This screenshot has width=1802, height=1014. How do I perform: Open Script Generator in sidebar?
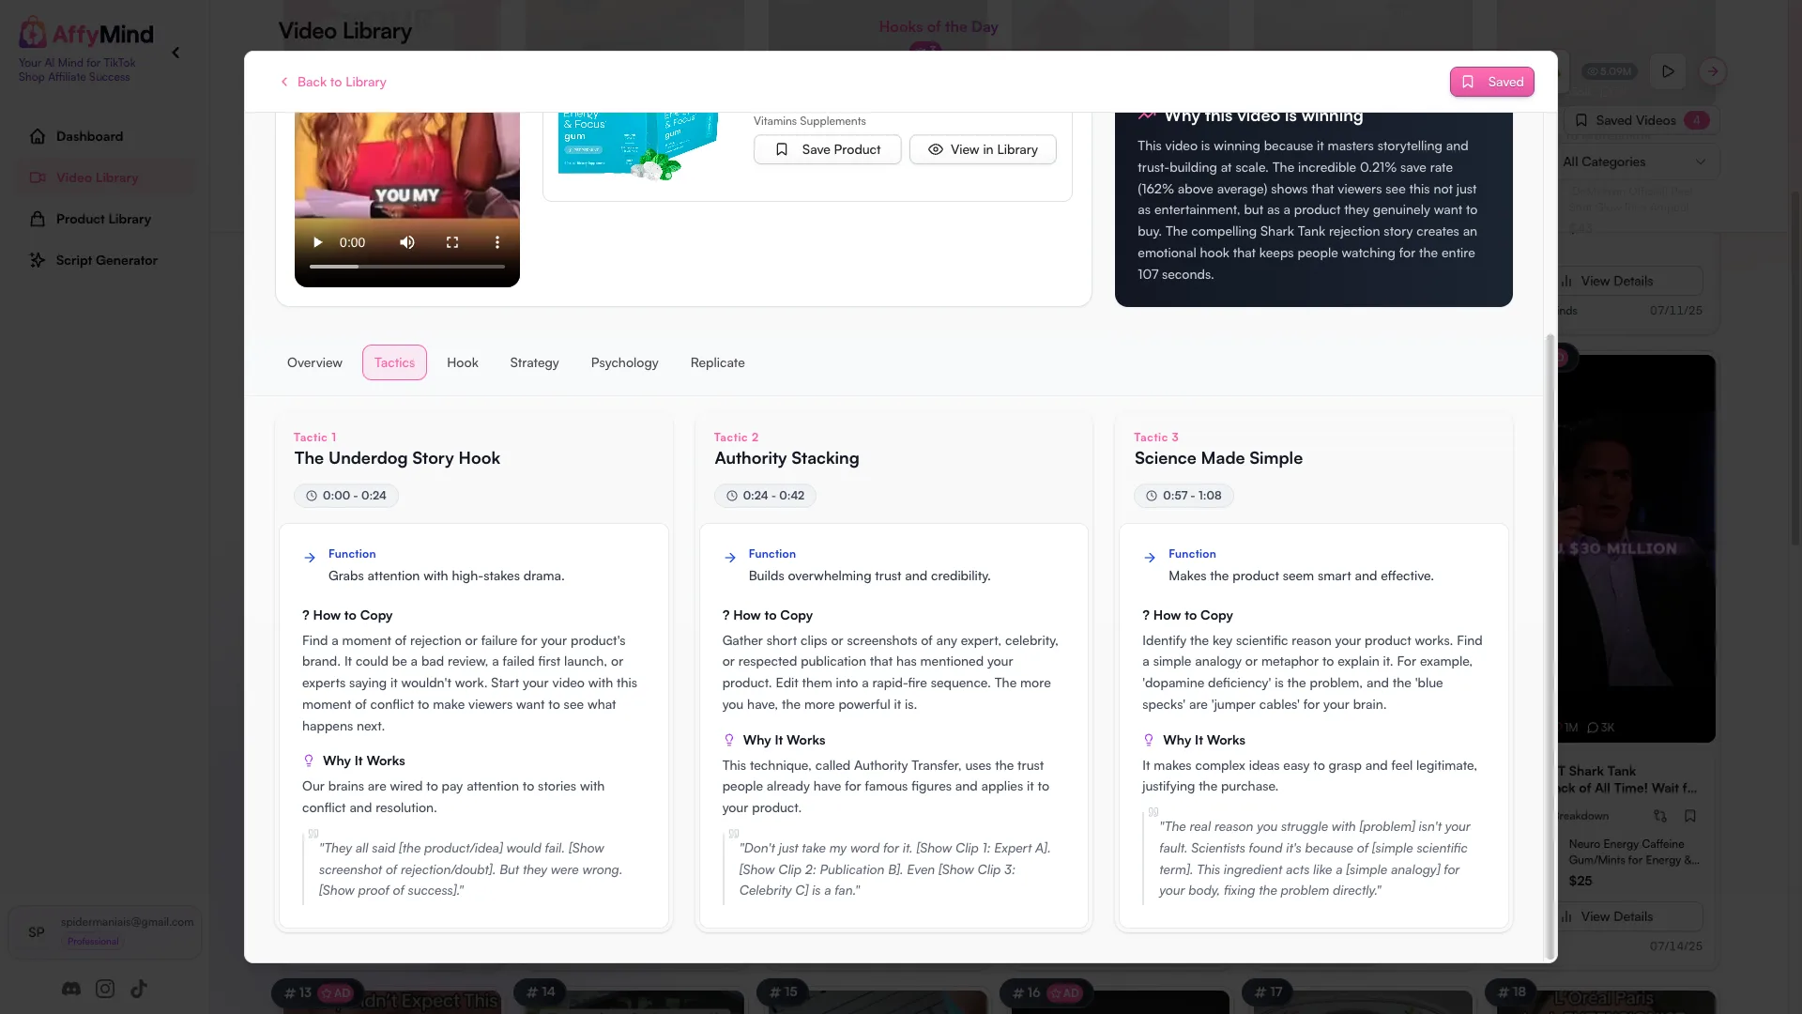(x=106, y=260)
